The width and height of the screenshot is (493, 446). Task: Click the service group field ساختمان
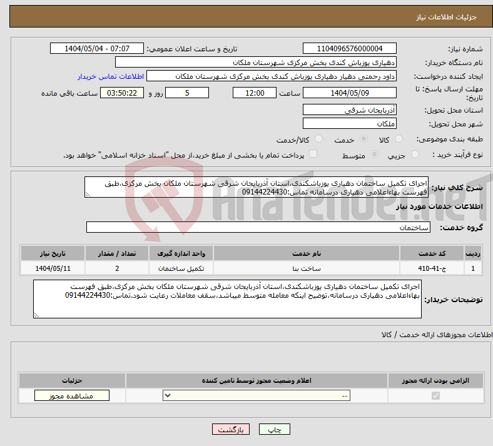(x=258, y=227)
